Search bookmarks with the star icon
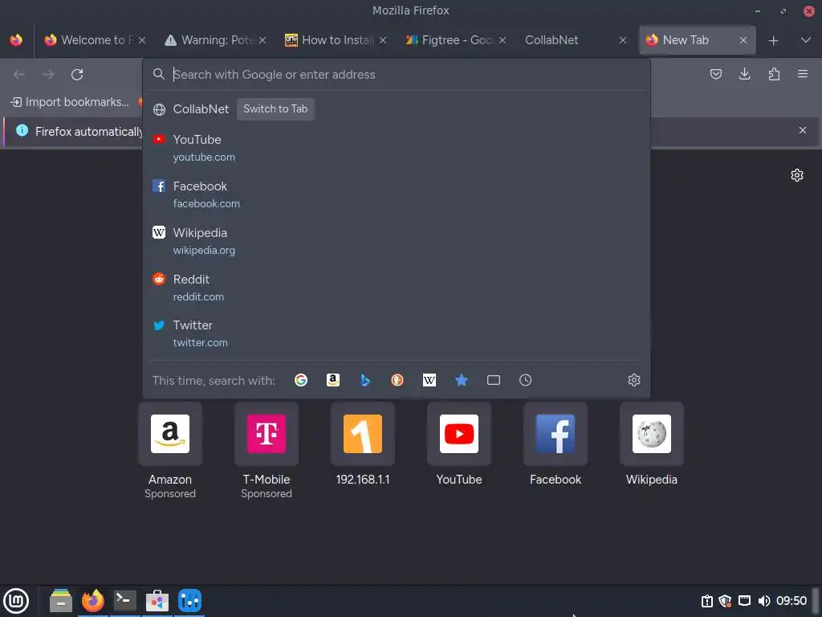Viewport: 822px width, 617px height. (462, 380)
